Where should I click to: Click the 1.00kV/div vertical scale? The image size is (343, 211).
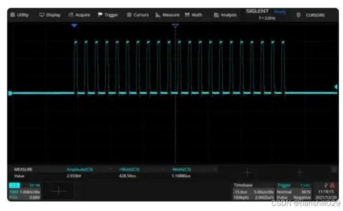(x=30, y=192)
